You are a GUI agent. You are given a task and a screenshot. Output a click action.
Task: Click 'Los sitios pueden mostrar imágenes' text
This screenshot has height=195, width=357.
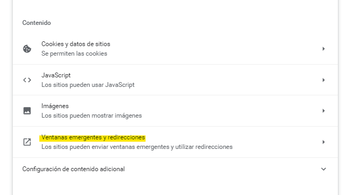pos(91,116)
